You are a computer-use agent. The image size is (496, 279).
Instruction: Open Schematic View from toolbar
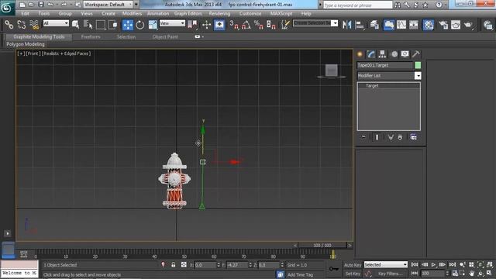[x=414, y=24]
